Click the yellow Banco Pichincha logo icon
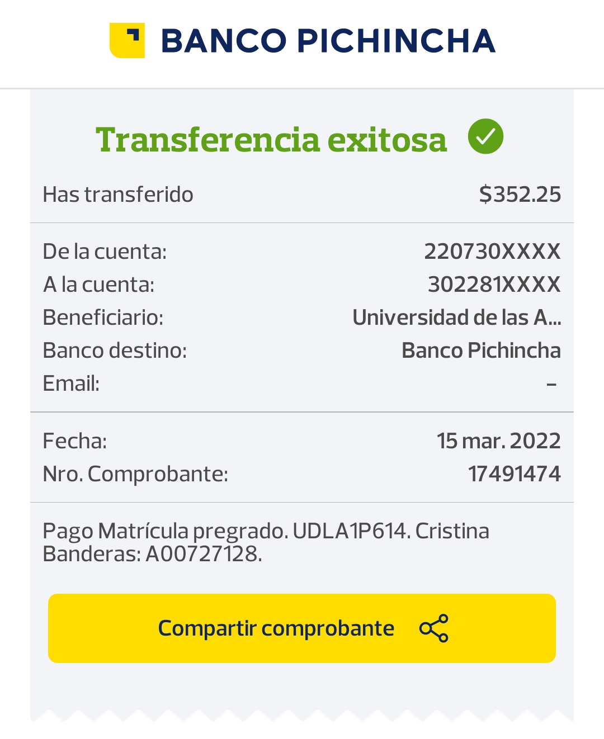Image resolution: width=604 pixels, height=739 pixels. tap(128, 40)
